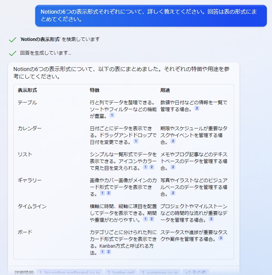Open citation 1 in the カレンダー 特徴 cell

coord(136,141)
